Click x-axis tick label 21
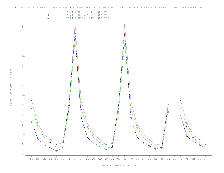Screen dimensions: 224x173 tap(75, 159)
